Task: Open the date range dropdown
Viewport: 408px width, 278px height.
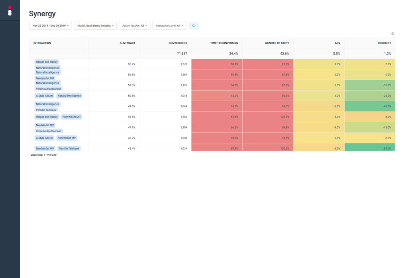Action: [50, 26]
